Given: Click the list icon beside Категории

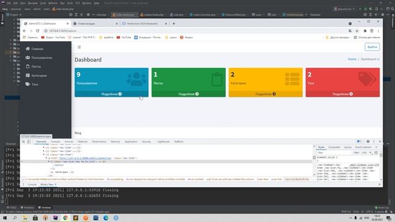Looking at the screenshot, I should tap(28, 75).
